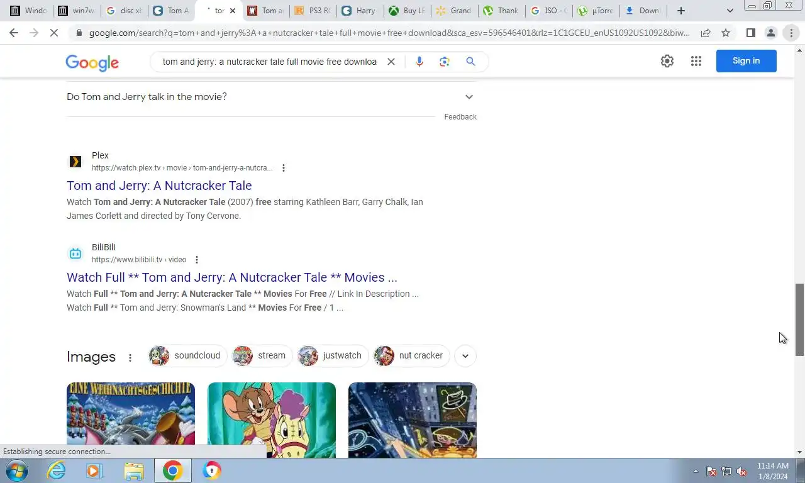Open more options for BiliBili result
The image size is (805, 483).
(197, 260)
